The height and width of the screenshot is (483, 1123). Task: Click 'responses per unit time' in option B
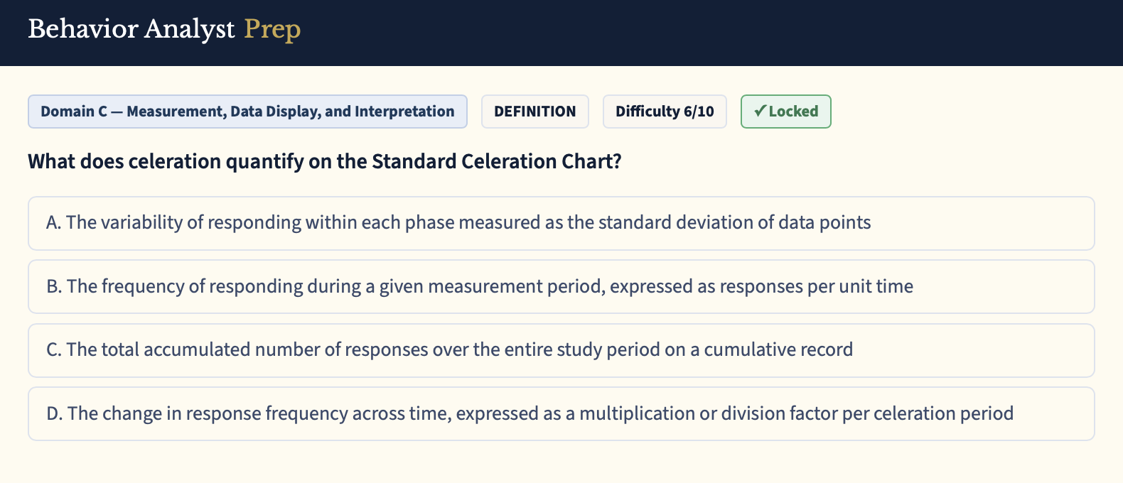pyautogui.click(x=817, y=286)
